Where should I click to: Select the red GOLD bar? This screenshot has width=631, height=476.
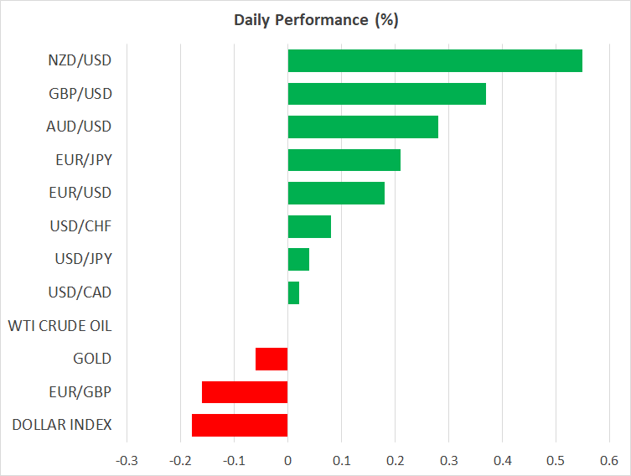point(272,359)
